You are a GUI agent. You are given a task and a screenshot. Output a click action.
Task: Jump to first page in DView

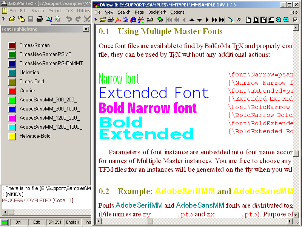click(x=169, y=20)
